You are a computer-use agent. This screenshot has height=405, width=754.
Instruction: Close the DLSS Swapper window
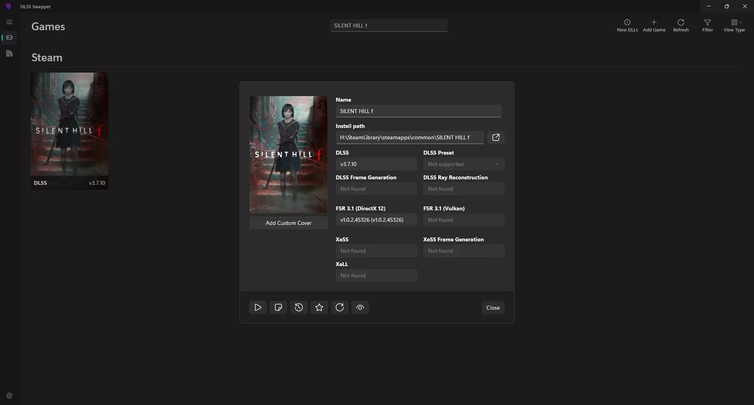pyautogui.click(x=745, y=6)
